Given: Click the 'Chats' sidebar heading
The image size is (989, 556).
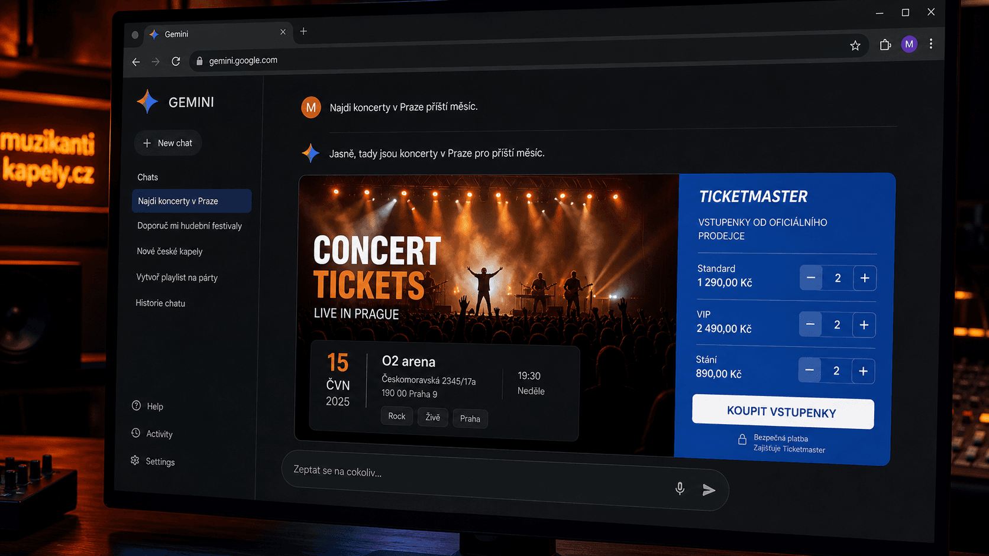Looking at the screenshot, I should 148,177.
